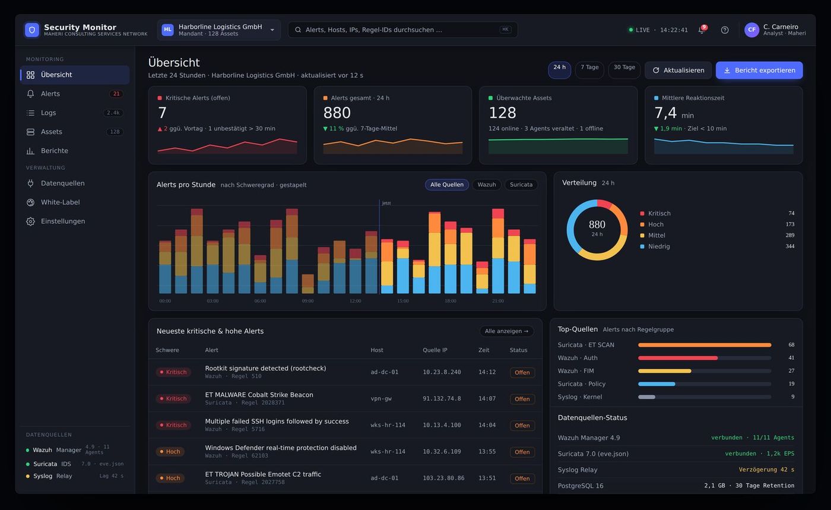The image size is (831, 510).
Task: Click the Datenquellen plug icon
Action: (30, 183)
